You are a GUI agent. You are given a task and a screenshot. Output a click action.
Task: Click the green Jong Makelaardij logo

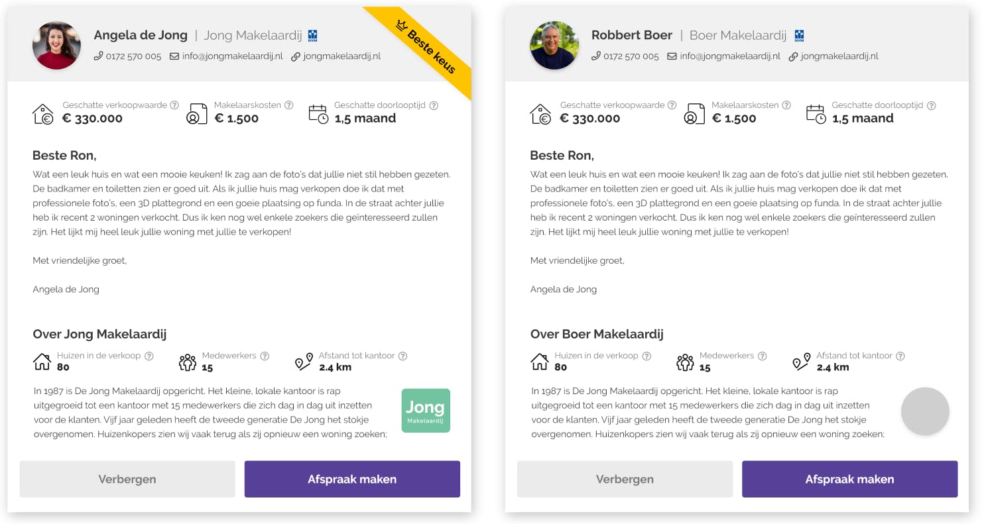pos(426,411)
